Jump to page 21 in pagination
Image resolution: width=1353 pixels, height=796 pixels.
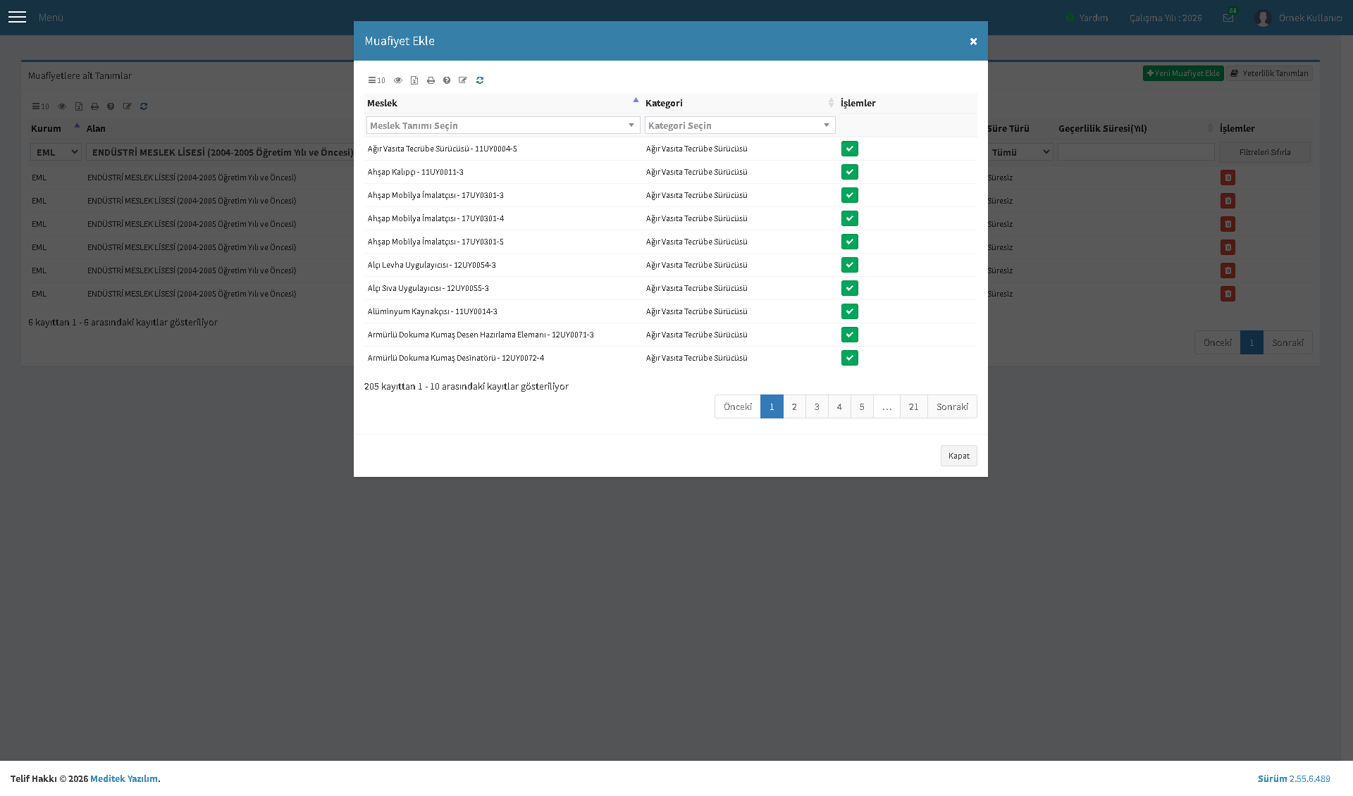[914, 406]
